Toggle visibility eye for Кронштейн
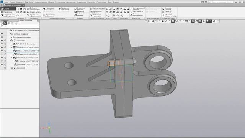Screen dimensions: 245x138 pos(2,44)
